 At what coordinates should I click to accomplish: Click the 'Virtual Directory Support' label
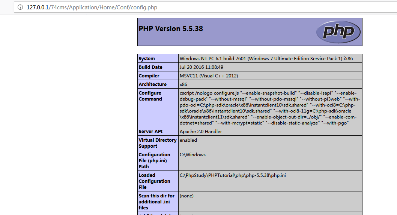point(158,143)
